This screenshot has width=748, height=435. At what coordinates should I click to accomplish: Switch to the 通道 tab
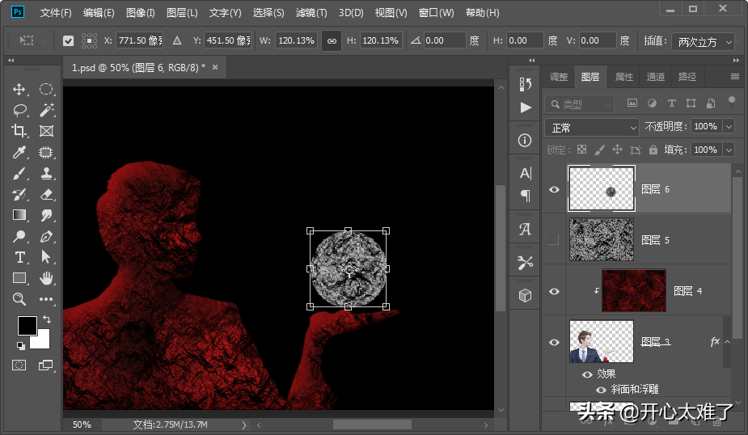tap(655, 77)
